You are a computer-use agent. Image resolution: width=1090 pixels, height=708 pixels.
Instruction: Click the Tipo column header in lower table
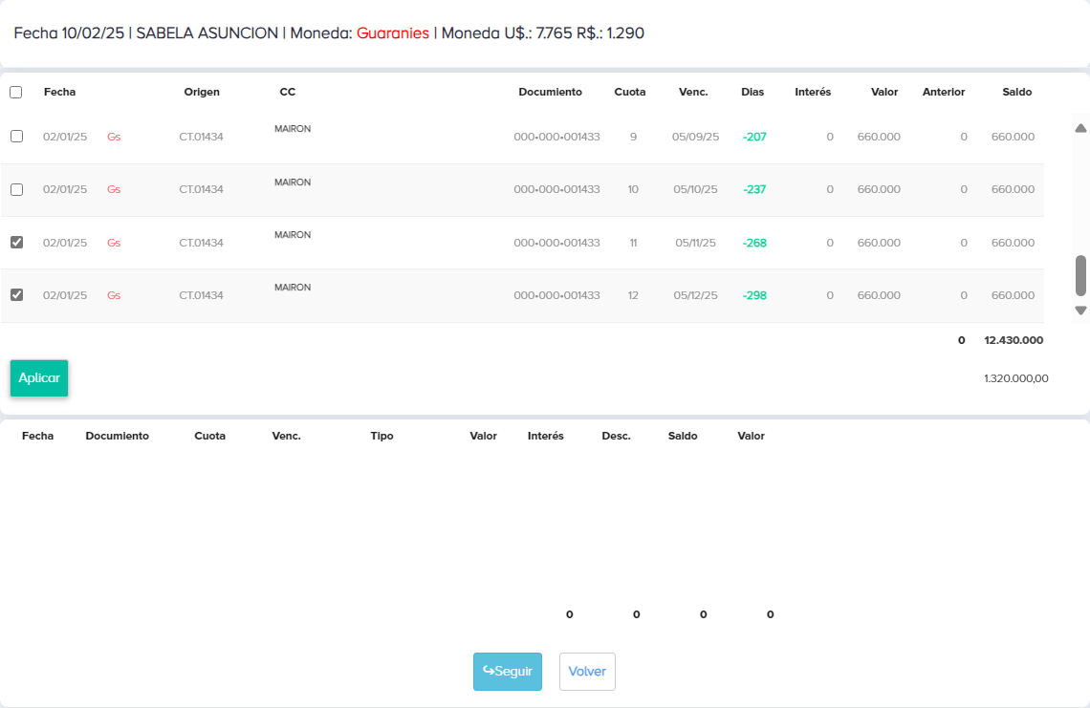point(381,436)
